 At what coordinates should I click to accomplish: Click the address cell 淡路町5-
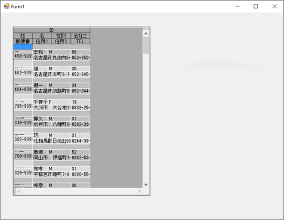point(61,91)
